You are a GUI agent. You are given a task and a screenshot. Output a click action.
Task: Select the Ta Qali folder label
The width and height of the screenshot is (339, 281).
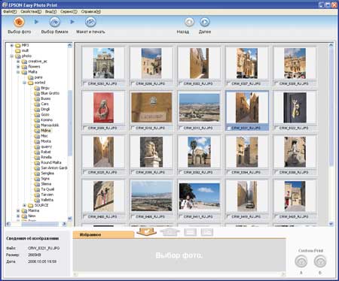point(47,189)
